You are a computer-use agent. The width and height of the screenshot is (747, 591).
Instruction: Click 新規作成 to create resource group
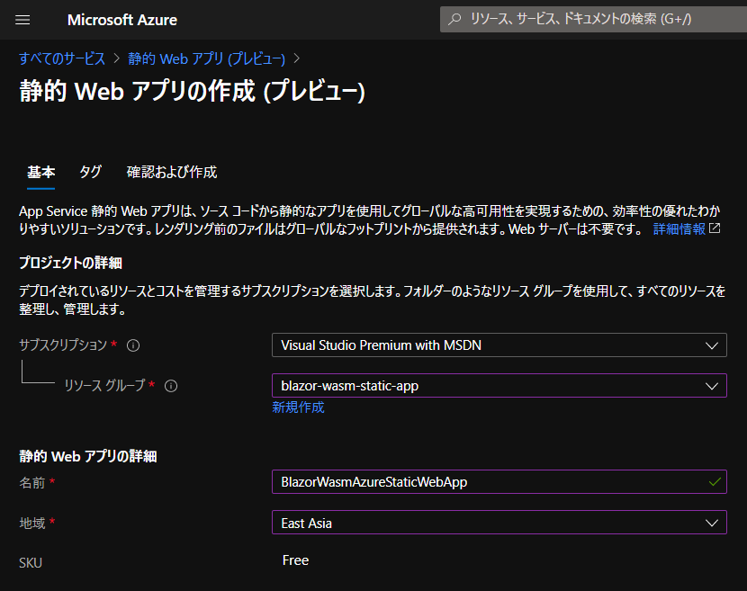click(x=298, y=407)
